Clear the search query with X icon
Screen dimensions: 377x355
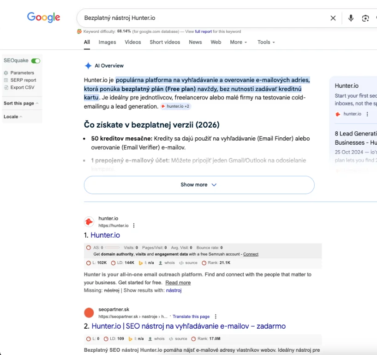[333, 18]
